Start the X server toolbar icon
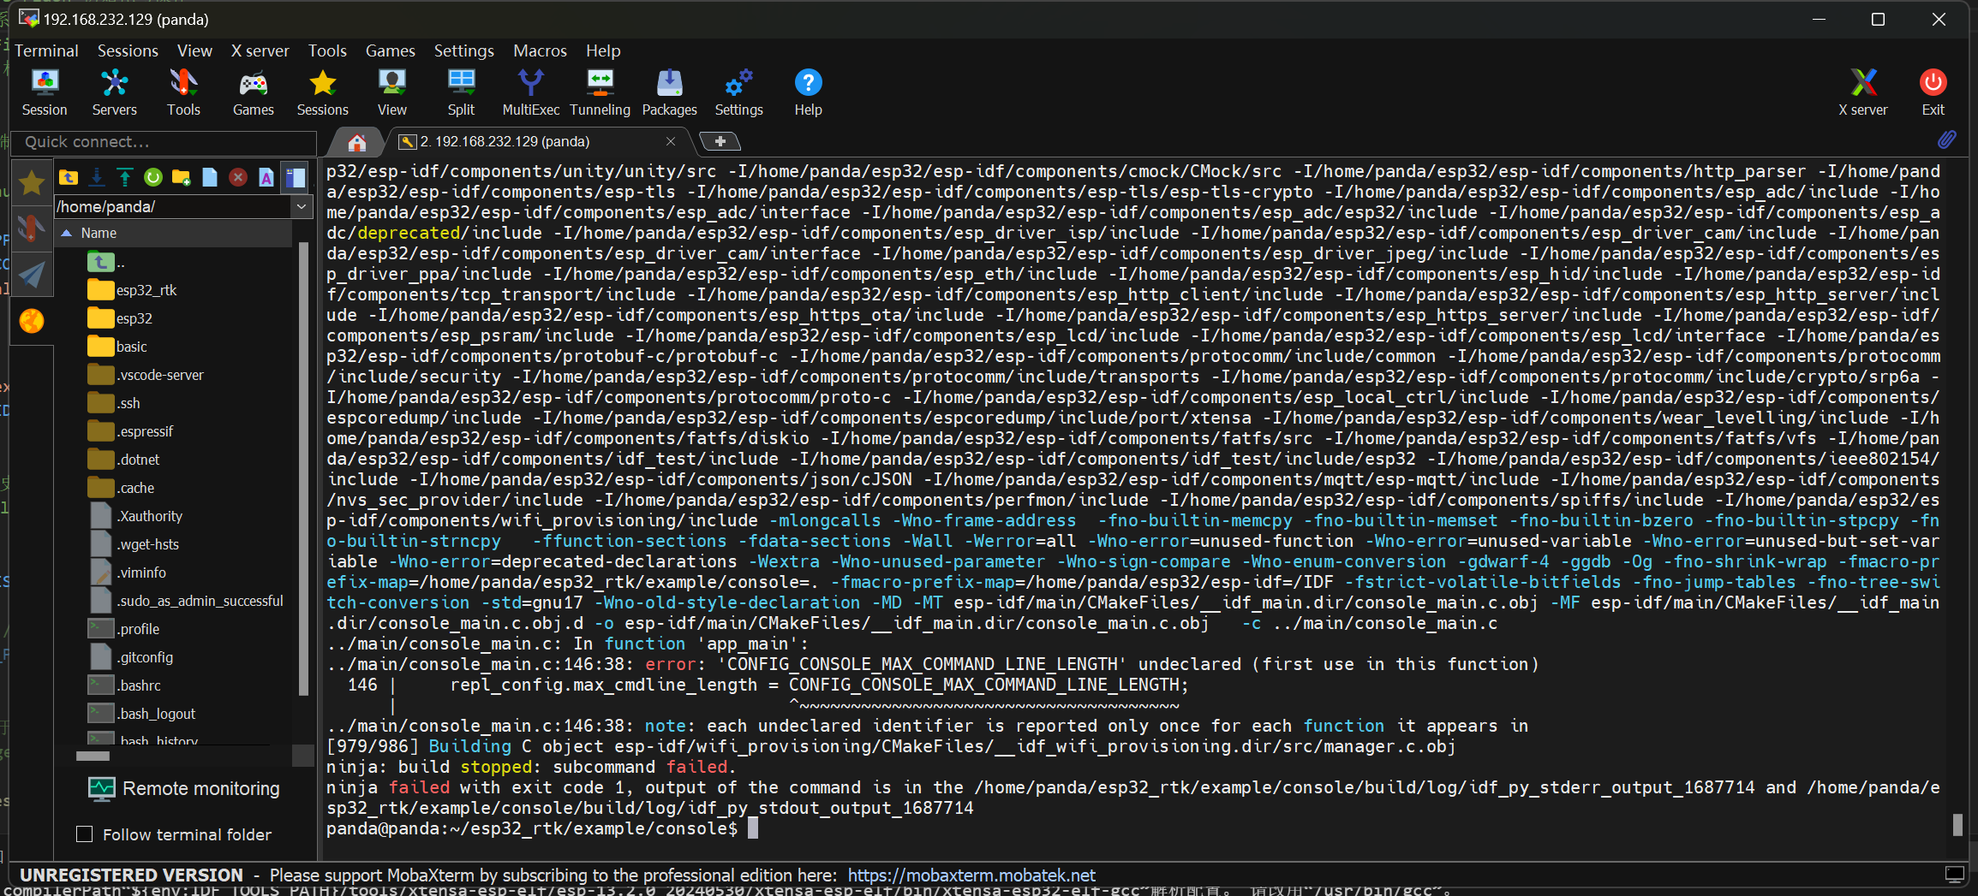The height and width of the screenshot is (896, 1978). 1863,92
